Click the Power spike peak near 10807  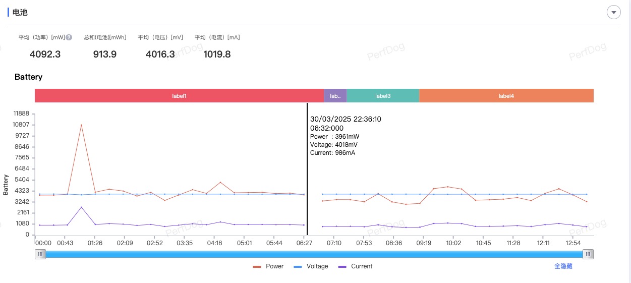(81, 125)
